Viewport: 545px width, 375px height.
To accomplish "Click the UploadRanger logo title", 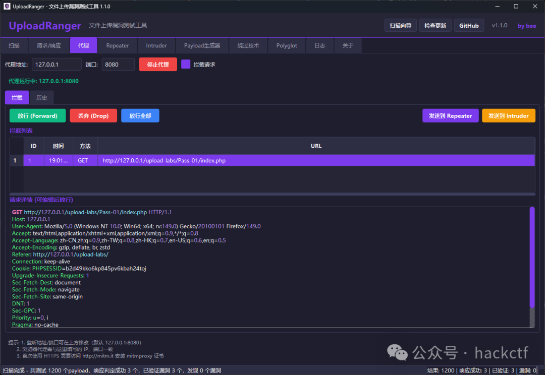I will (45, 26).
